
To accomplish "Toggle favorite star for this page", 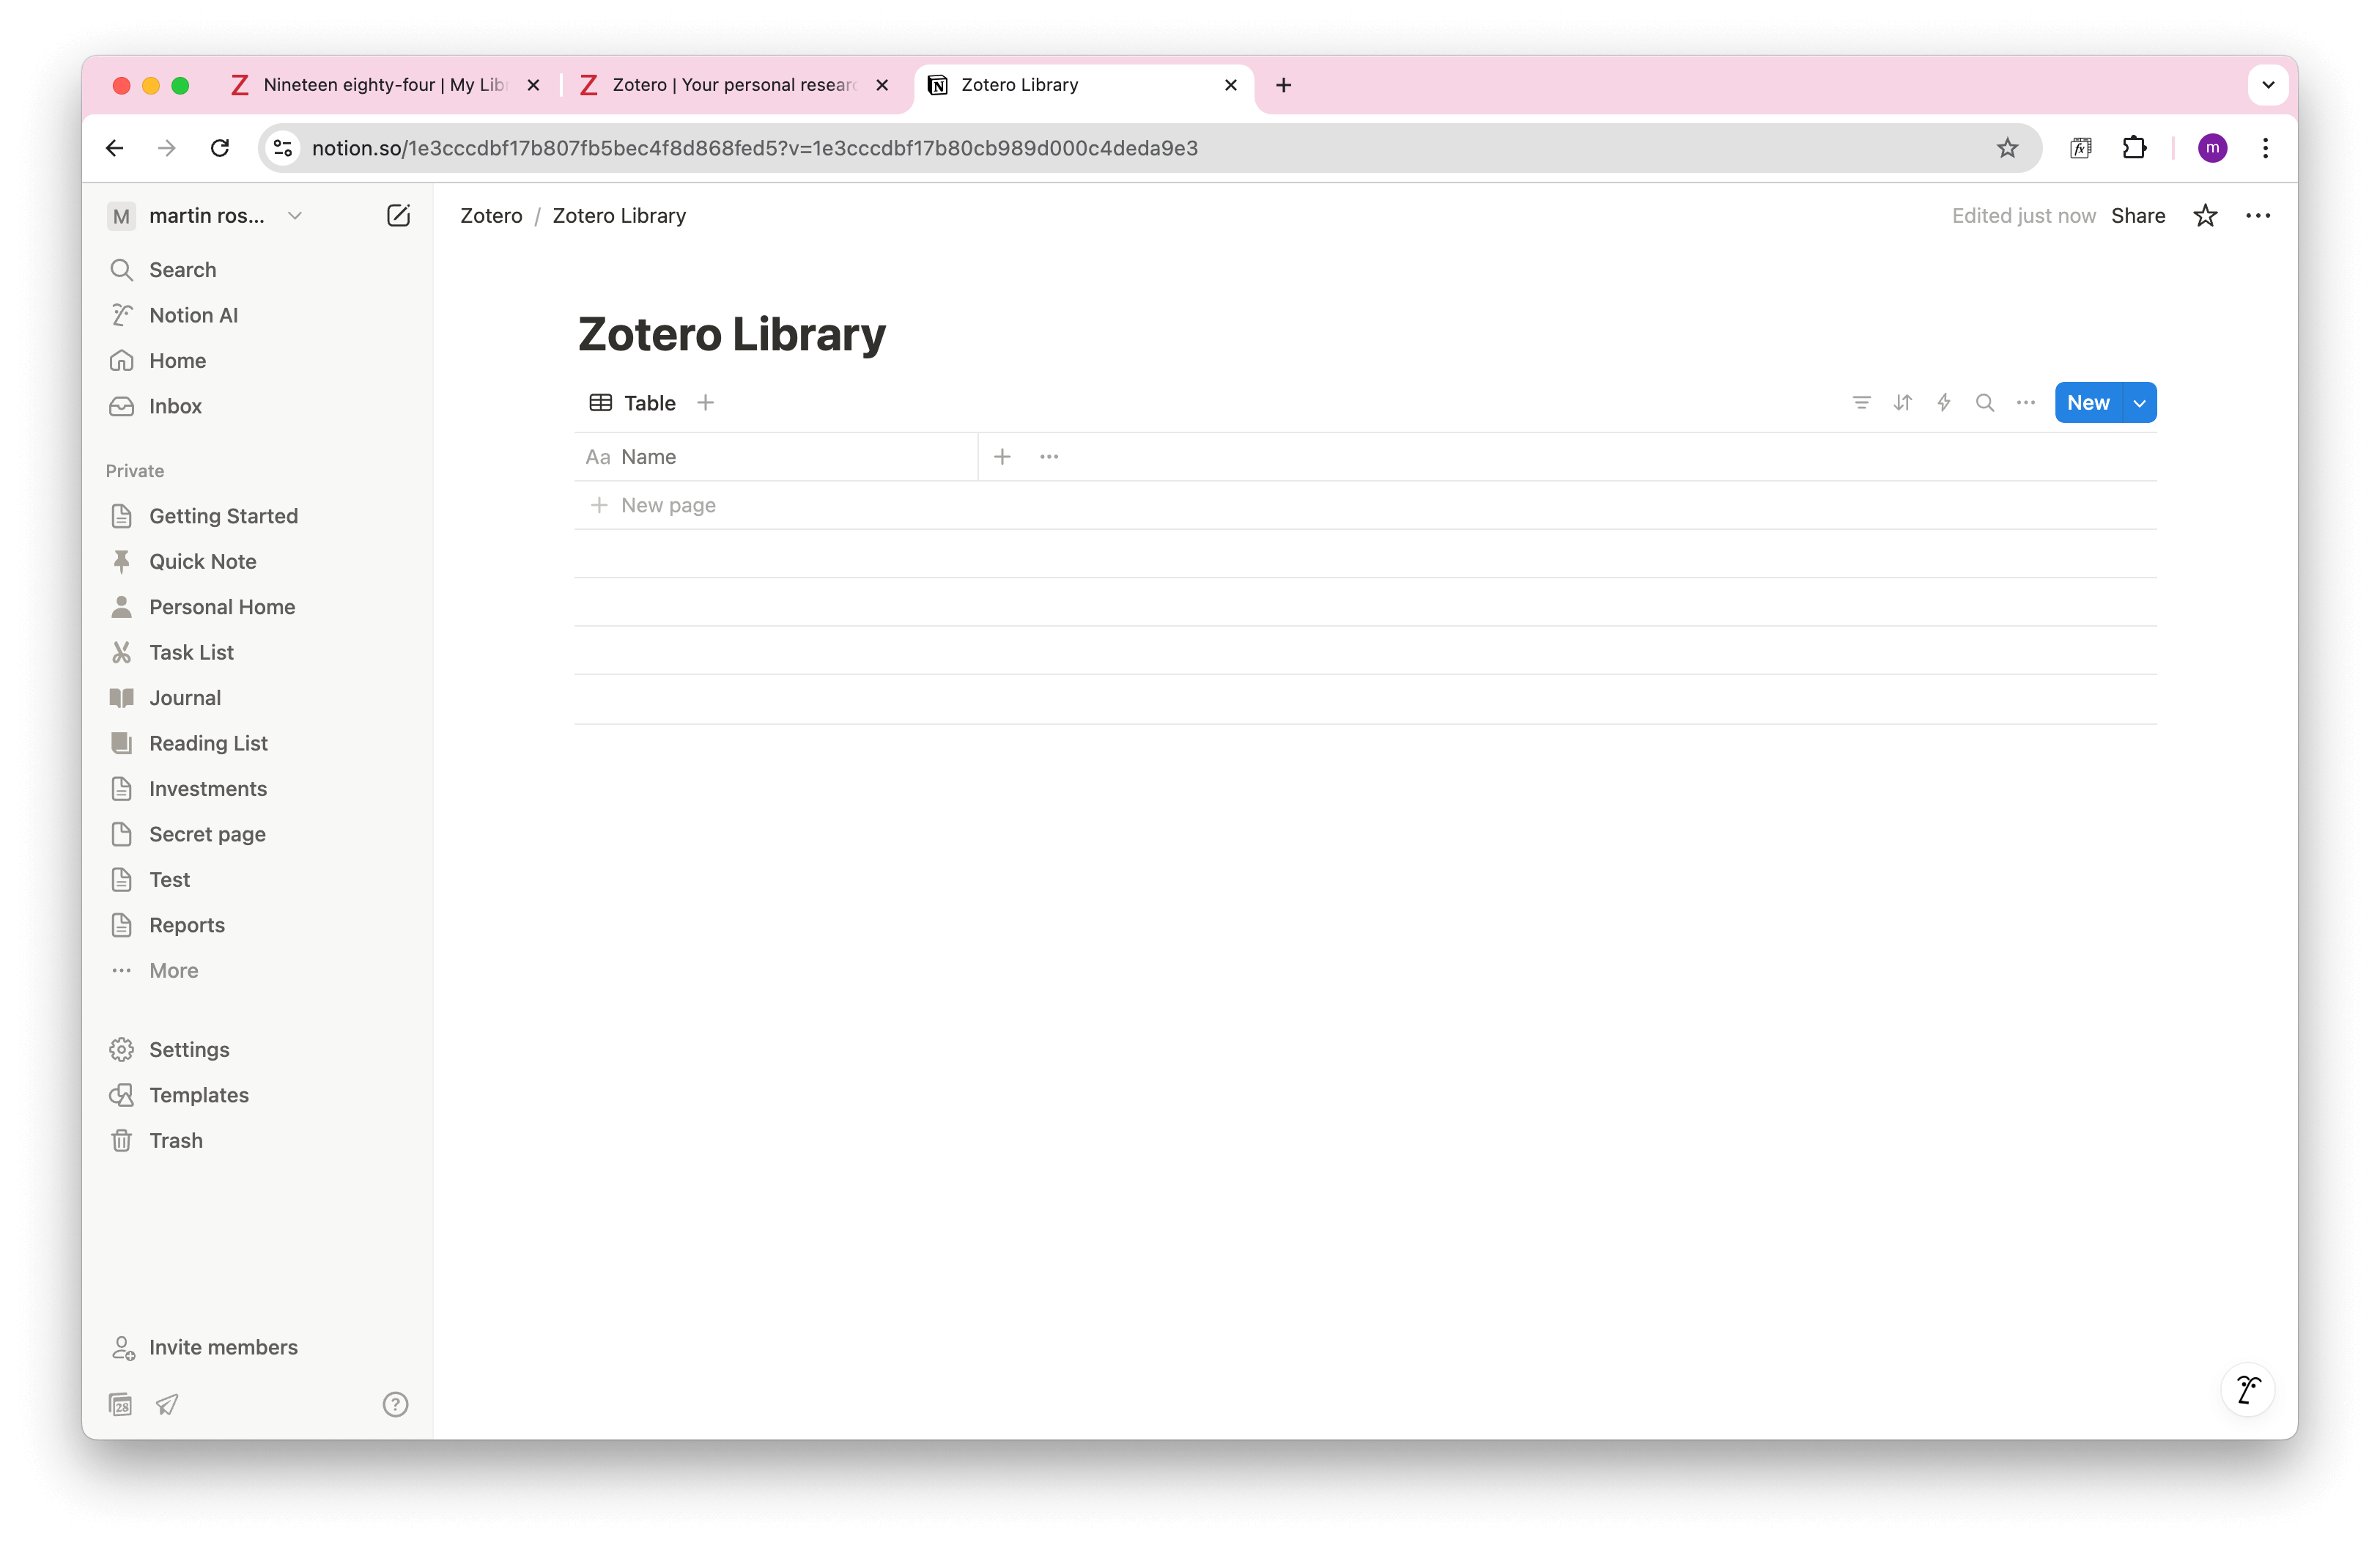I will [2205, 216].
